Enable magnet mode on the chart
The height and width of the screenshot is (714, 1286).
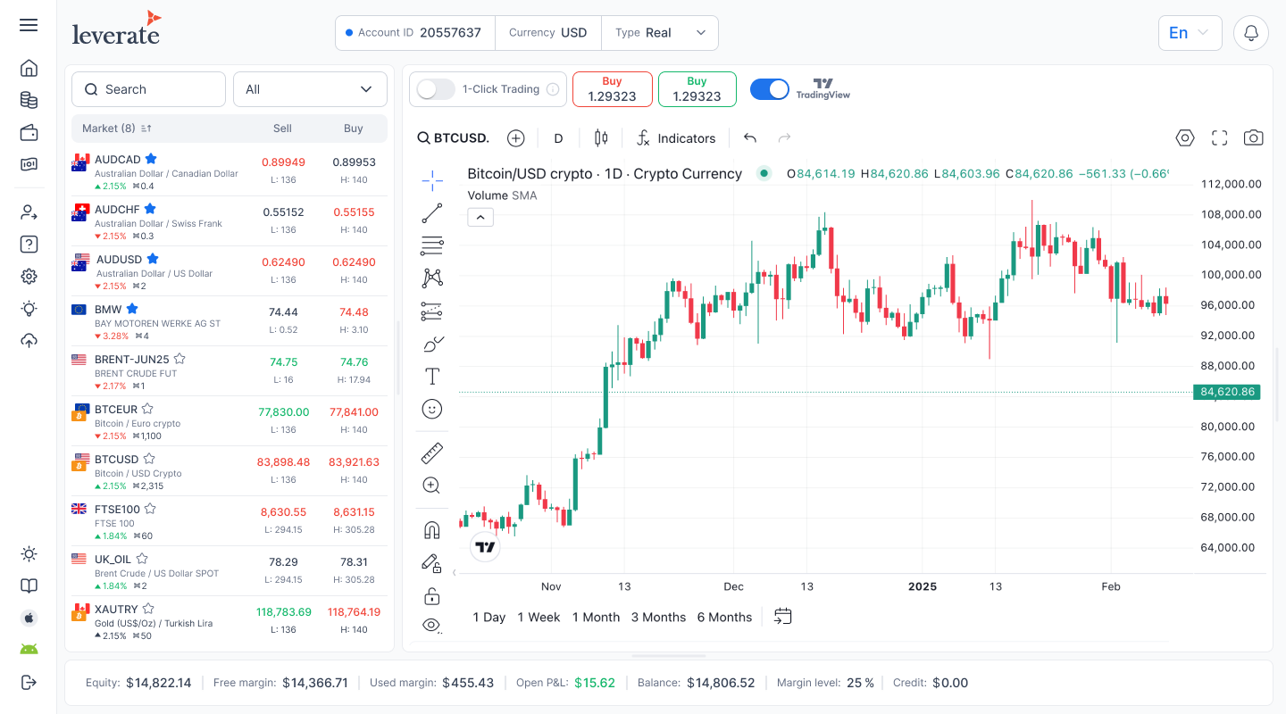[x=432, y=528]
